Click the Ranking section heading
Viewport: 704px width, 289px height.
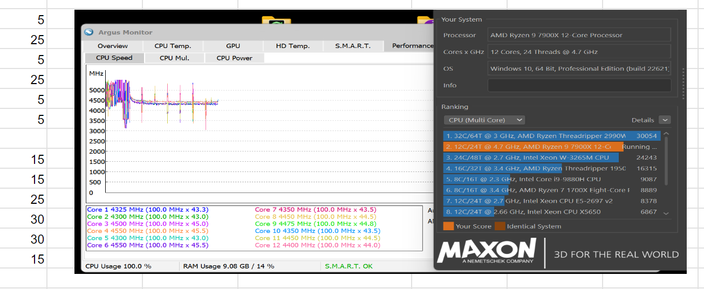(x=455, y=107)
